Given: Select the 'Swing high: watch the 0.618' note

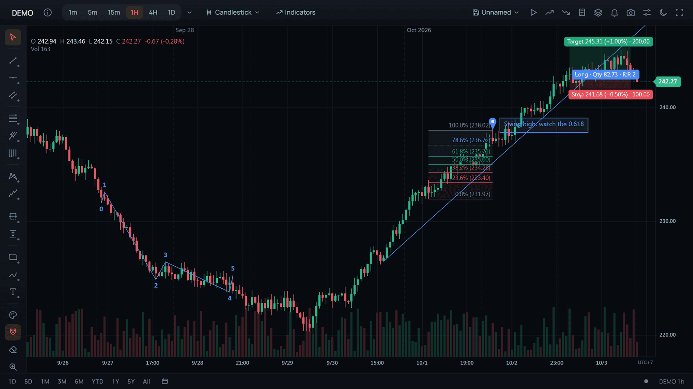Looking at the screenshot, I should tap(544, 124).
